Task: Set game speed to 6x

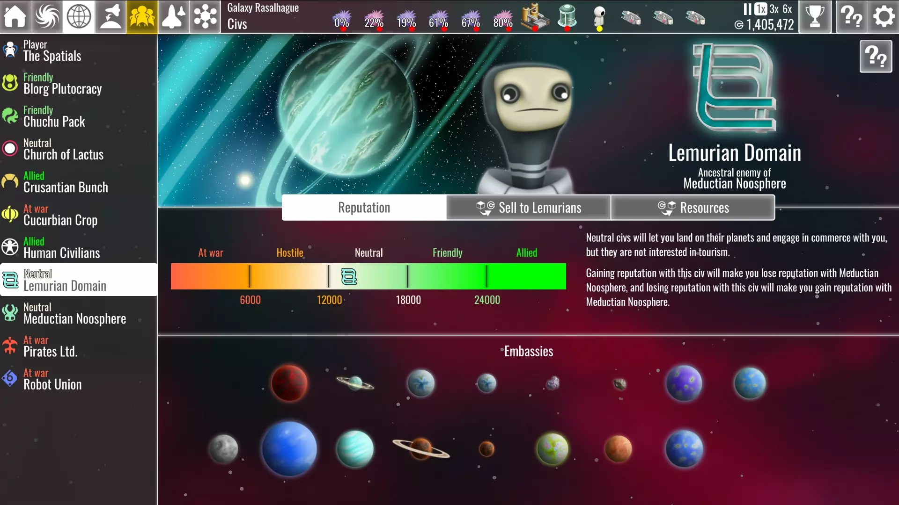Action: [x=788, y=9]
